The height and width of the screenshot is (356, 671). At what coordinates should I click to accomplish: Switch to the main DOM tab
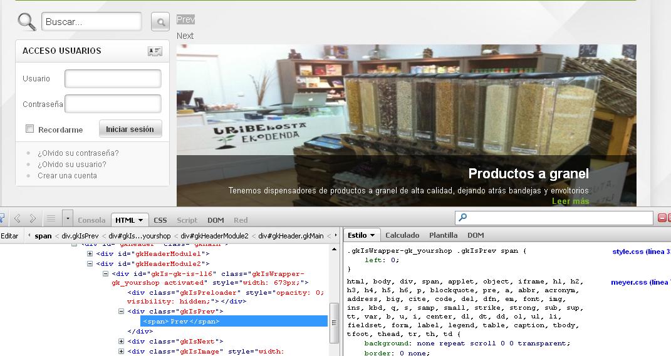(x=216, y=220)
